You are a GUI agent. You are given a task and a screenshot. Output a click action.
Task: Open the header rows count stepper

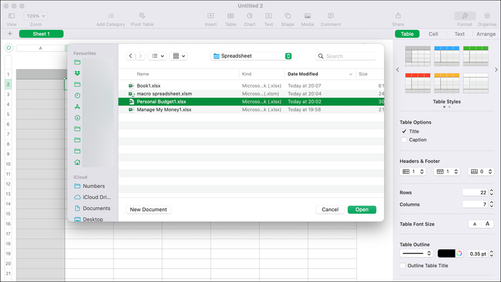point(412,172)
